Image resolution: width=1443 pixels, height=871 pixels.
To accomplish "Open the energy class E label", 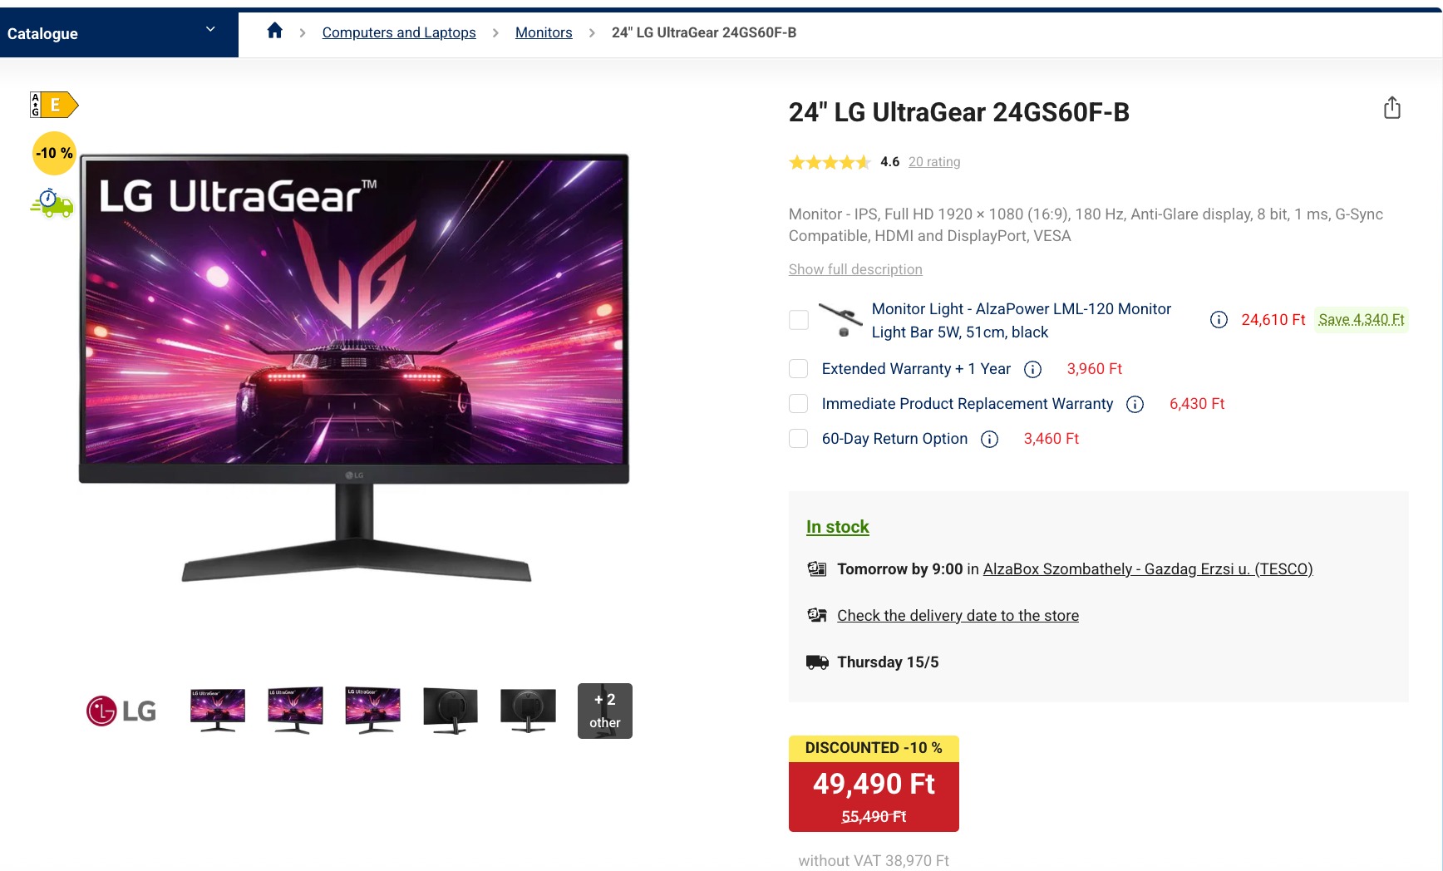I will 54,105.
